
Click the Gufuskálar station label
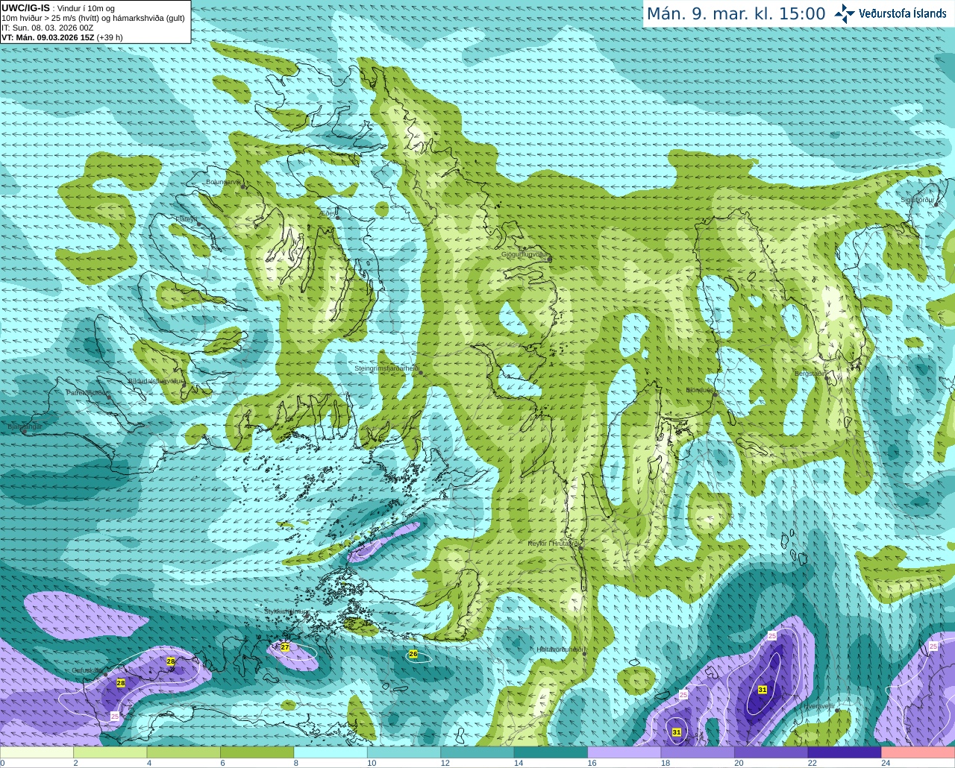[x=87, y=670]
